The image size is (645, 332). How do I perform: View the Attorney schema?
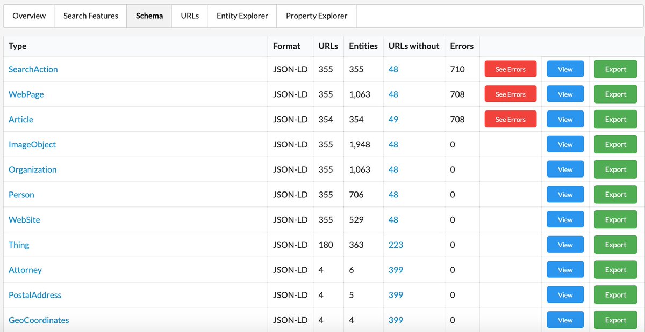click(565, 270)
